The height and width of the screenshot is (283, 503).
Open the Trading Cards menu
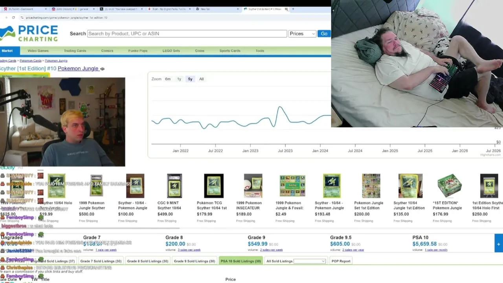(75, 51)
